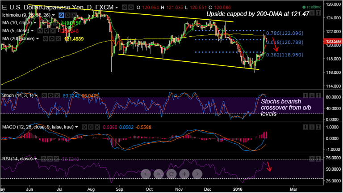Click the 2016 label on the time axis

[238, 189]
